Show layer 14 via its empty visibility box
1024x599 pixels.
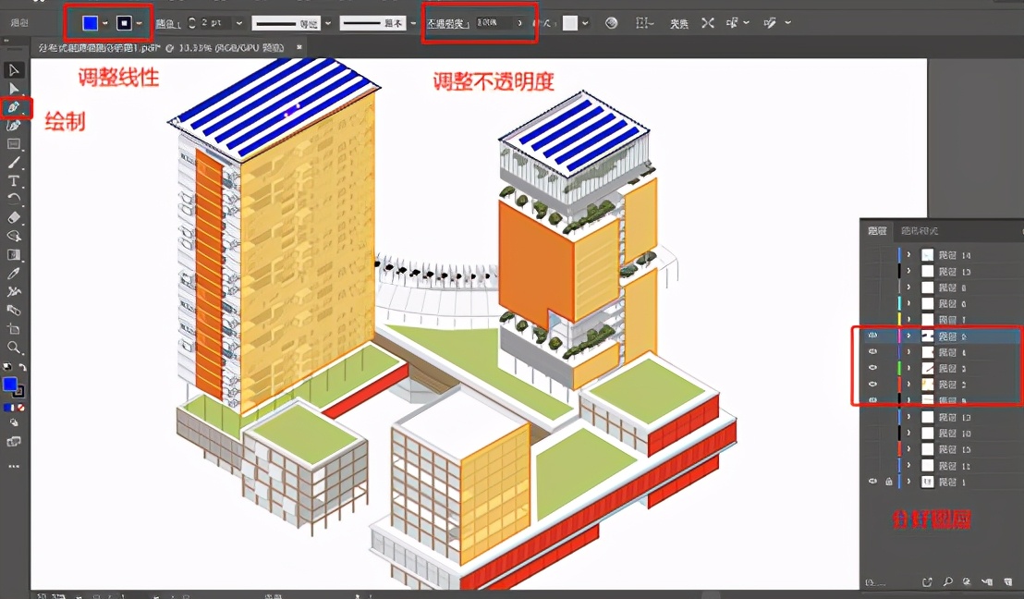point(873,255)
